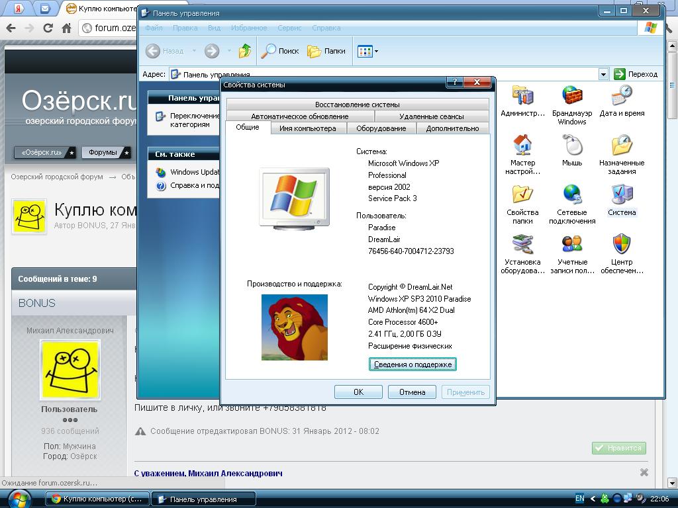Viewport: 678px width, 508px height.
Task: Click Переключение к виду по категориям link
Action: pos(188,120)
